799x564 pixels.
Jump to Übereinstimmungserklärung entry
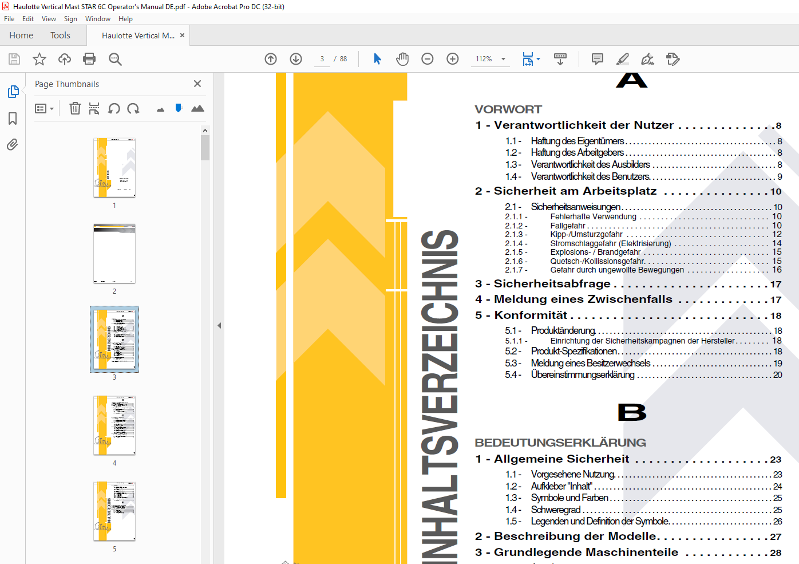click(643, 375)
